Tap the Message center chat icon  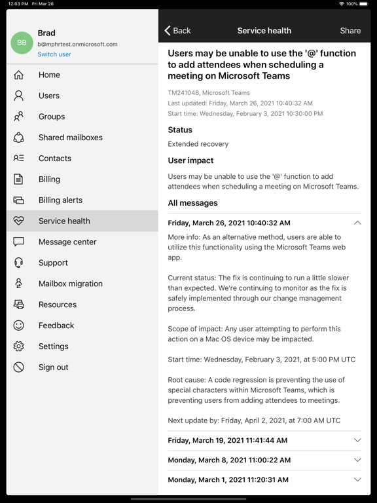(18, 242)
